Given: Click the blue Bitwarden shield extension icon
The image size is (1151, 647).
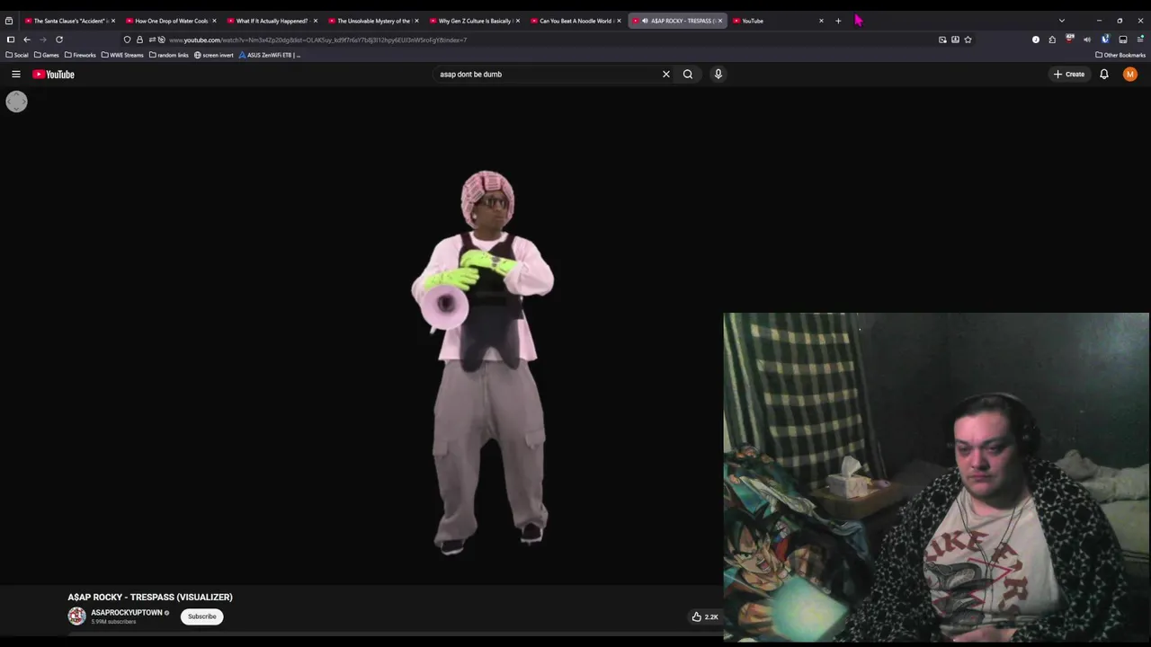Looking at the screenshot, I should point(1105,39).
